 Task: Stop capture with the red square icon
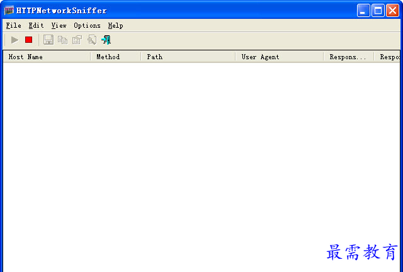pos(28,40)
